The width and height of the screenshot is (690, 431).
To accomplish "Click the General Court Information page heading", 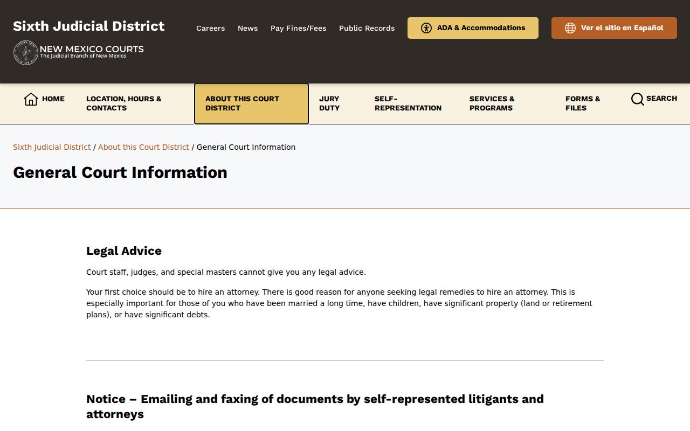I will (120, 172).
